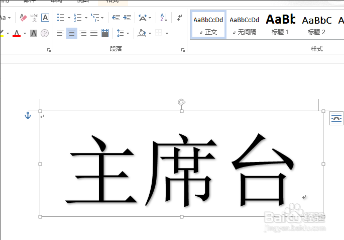This screenshot has height=240, width=344.
Task: Apply numbered list formatting
Action: 78,18
